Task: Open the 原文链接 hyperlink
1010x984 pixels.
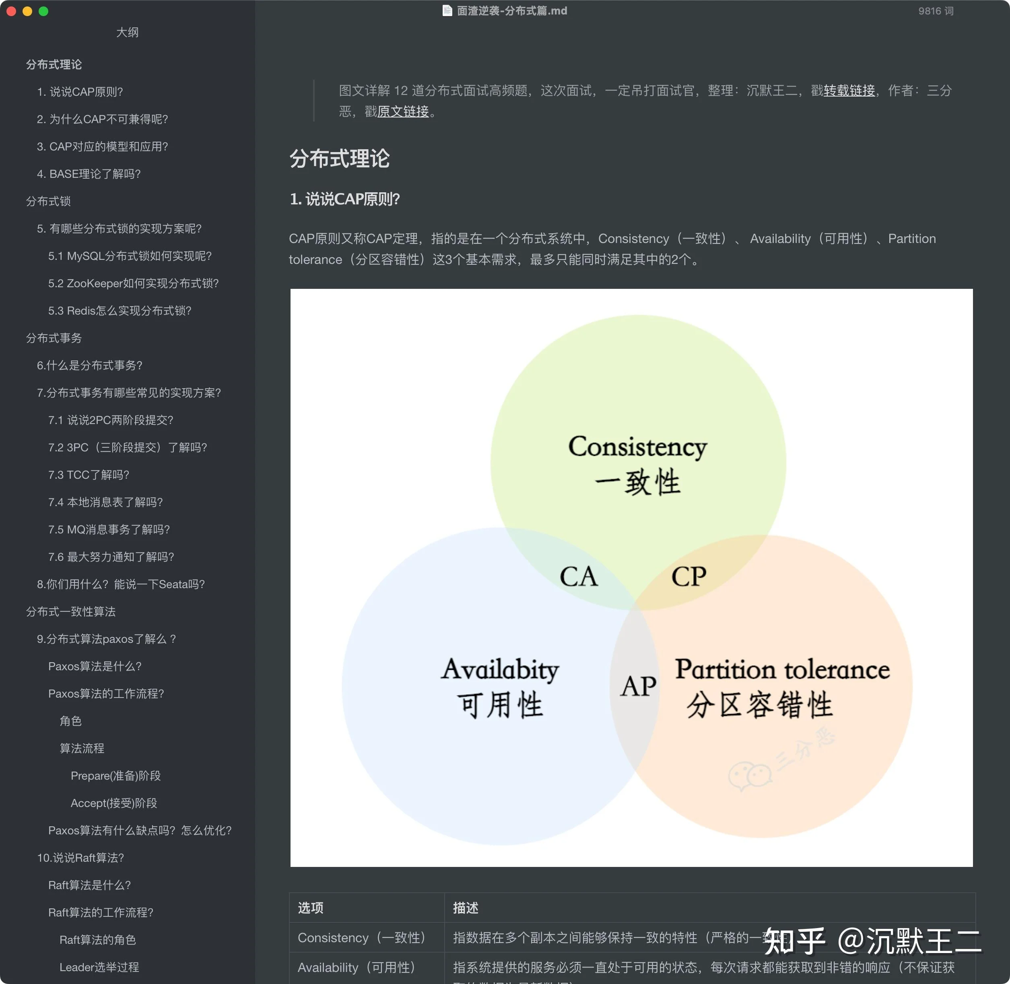Action: 403,111
